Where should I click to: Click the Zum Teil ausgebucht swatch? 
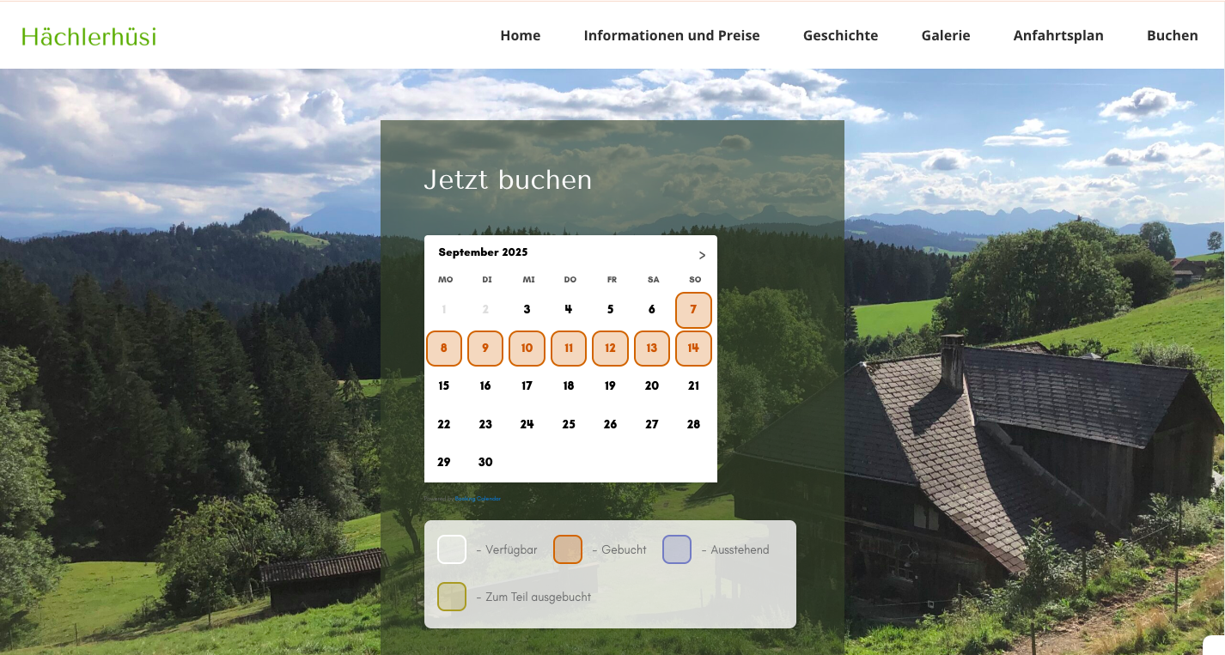(x=452, y=597)
